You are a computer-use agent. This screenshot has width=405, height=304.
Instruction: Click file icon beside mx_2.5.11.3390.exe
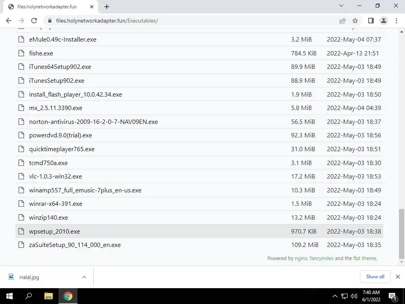tap(21, 108)
